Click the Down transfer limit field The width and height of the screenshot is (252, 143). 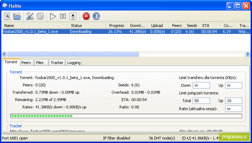(x=201, y=85)
